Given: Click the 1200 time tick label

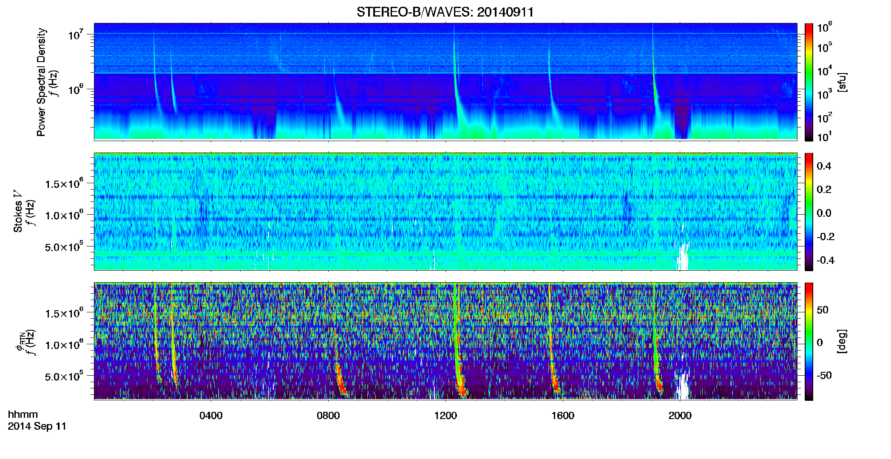Looking at the screenshot, I should coord(445,416).
